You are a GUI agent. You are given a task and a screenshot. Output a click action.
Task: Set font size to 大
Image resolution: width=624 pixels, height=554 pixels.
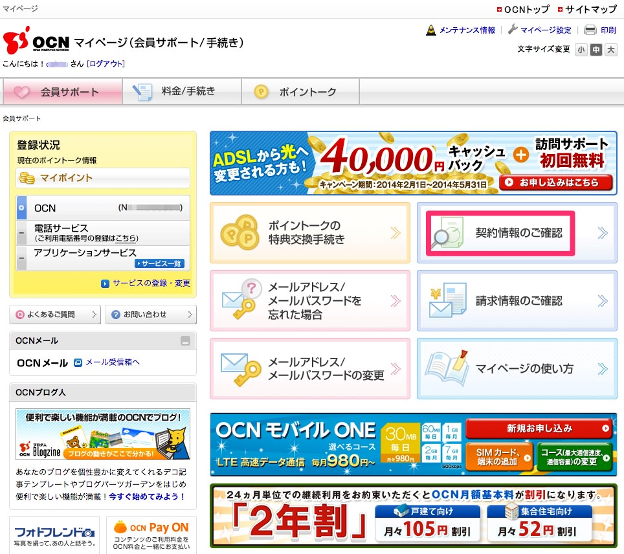610,50
